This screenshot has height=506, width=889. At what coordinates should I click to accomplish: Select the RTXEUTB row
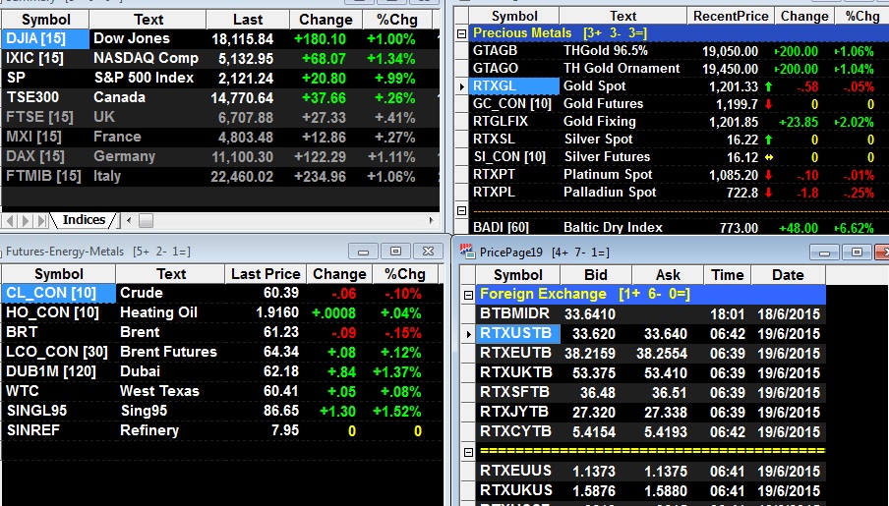pos(651,353)
